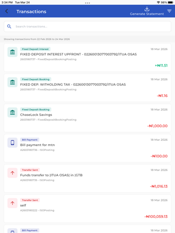This screenshot has width=175, height=233.
Task: Select Fixed Deposit Booking tag above ChaseLock Savings
Action: click(x=35, y=110)
